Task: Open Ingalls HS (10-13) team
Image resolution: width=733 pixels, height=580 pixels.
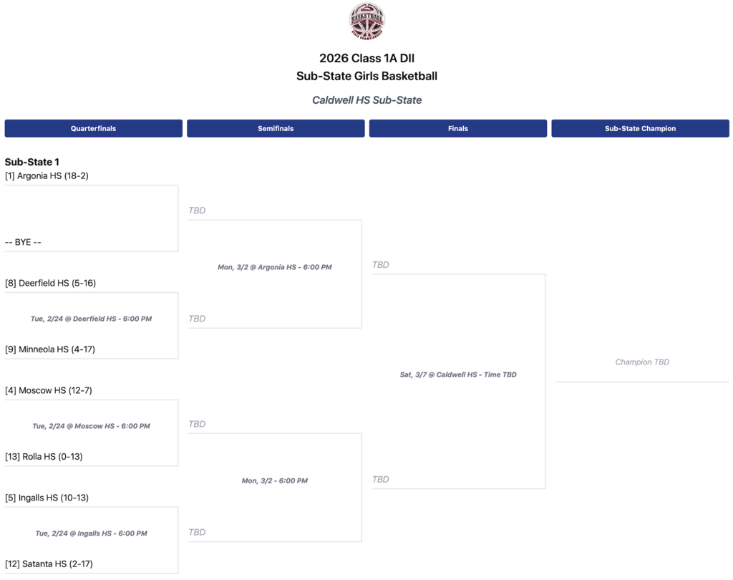Action: (47, 498)
